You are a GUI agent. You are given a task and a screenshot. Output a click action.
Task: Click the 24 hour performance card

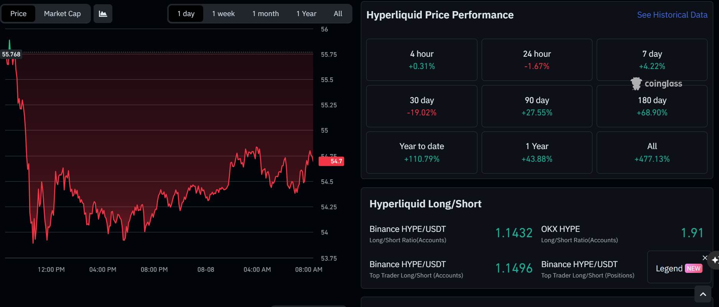pyautogui.click(x=537, y=60)
